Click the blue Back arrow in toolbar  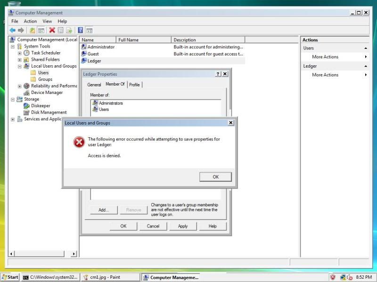[x=13, y=30]
